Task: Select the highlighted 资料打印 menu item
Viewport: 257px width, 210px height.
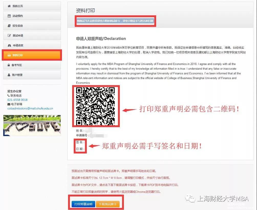Action: click(x=32, y=55)
